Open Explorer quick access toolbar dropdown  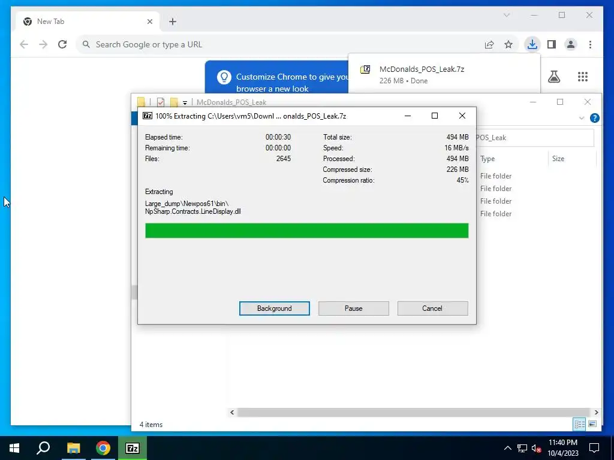185,102
